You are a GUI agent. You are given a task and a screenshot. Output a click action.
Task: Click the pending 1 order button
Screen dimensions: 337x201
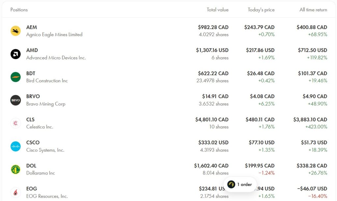240,184
